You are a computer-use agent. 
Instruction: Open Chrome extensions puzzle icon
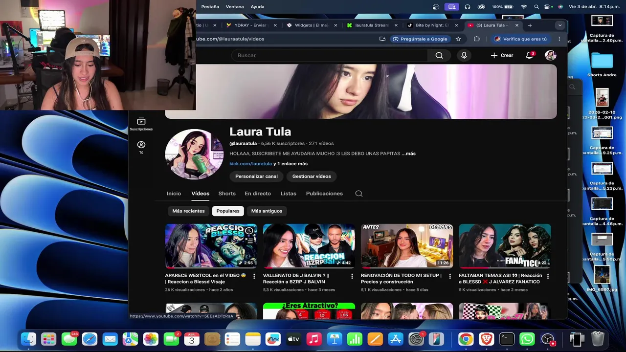tap(477, 39)
